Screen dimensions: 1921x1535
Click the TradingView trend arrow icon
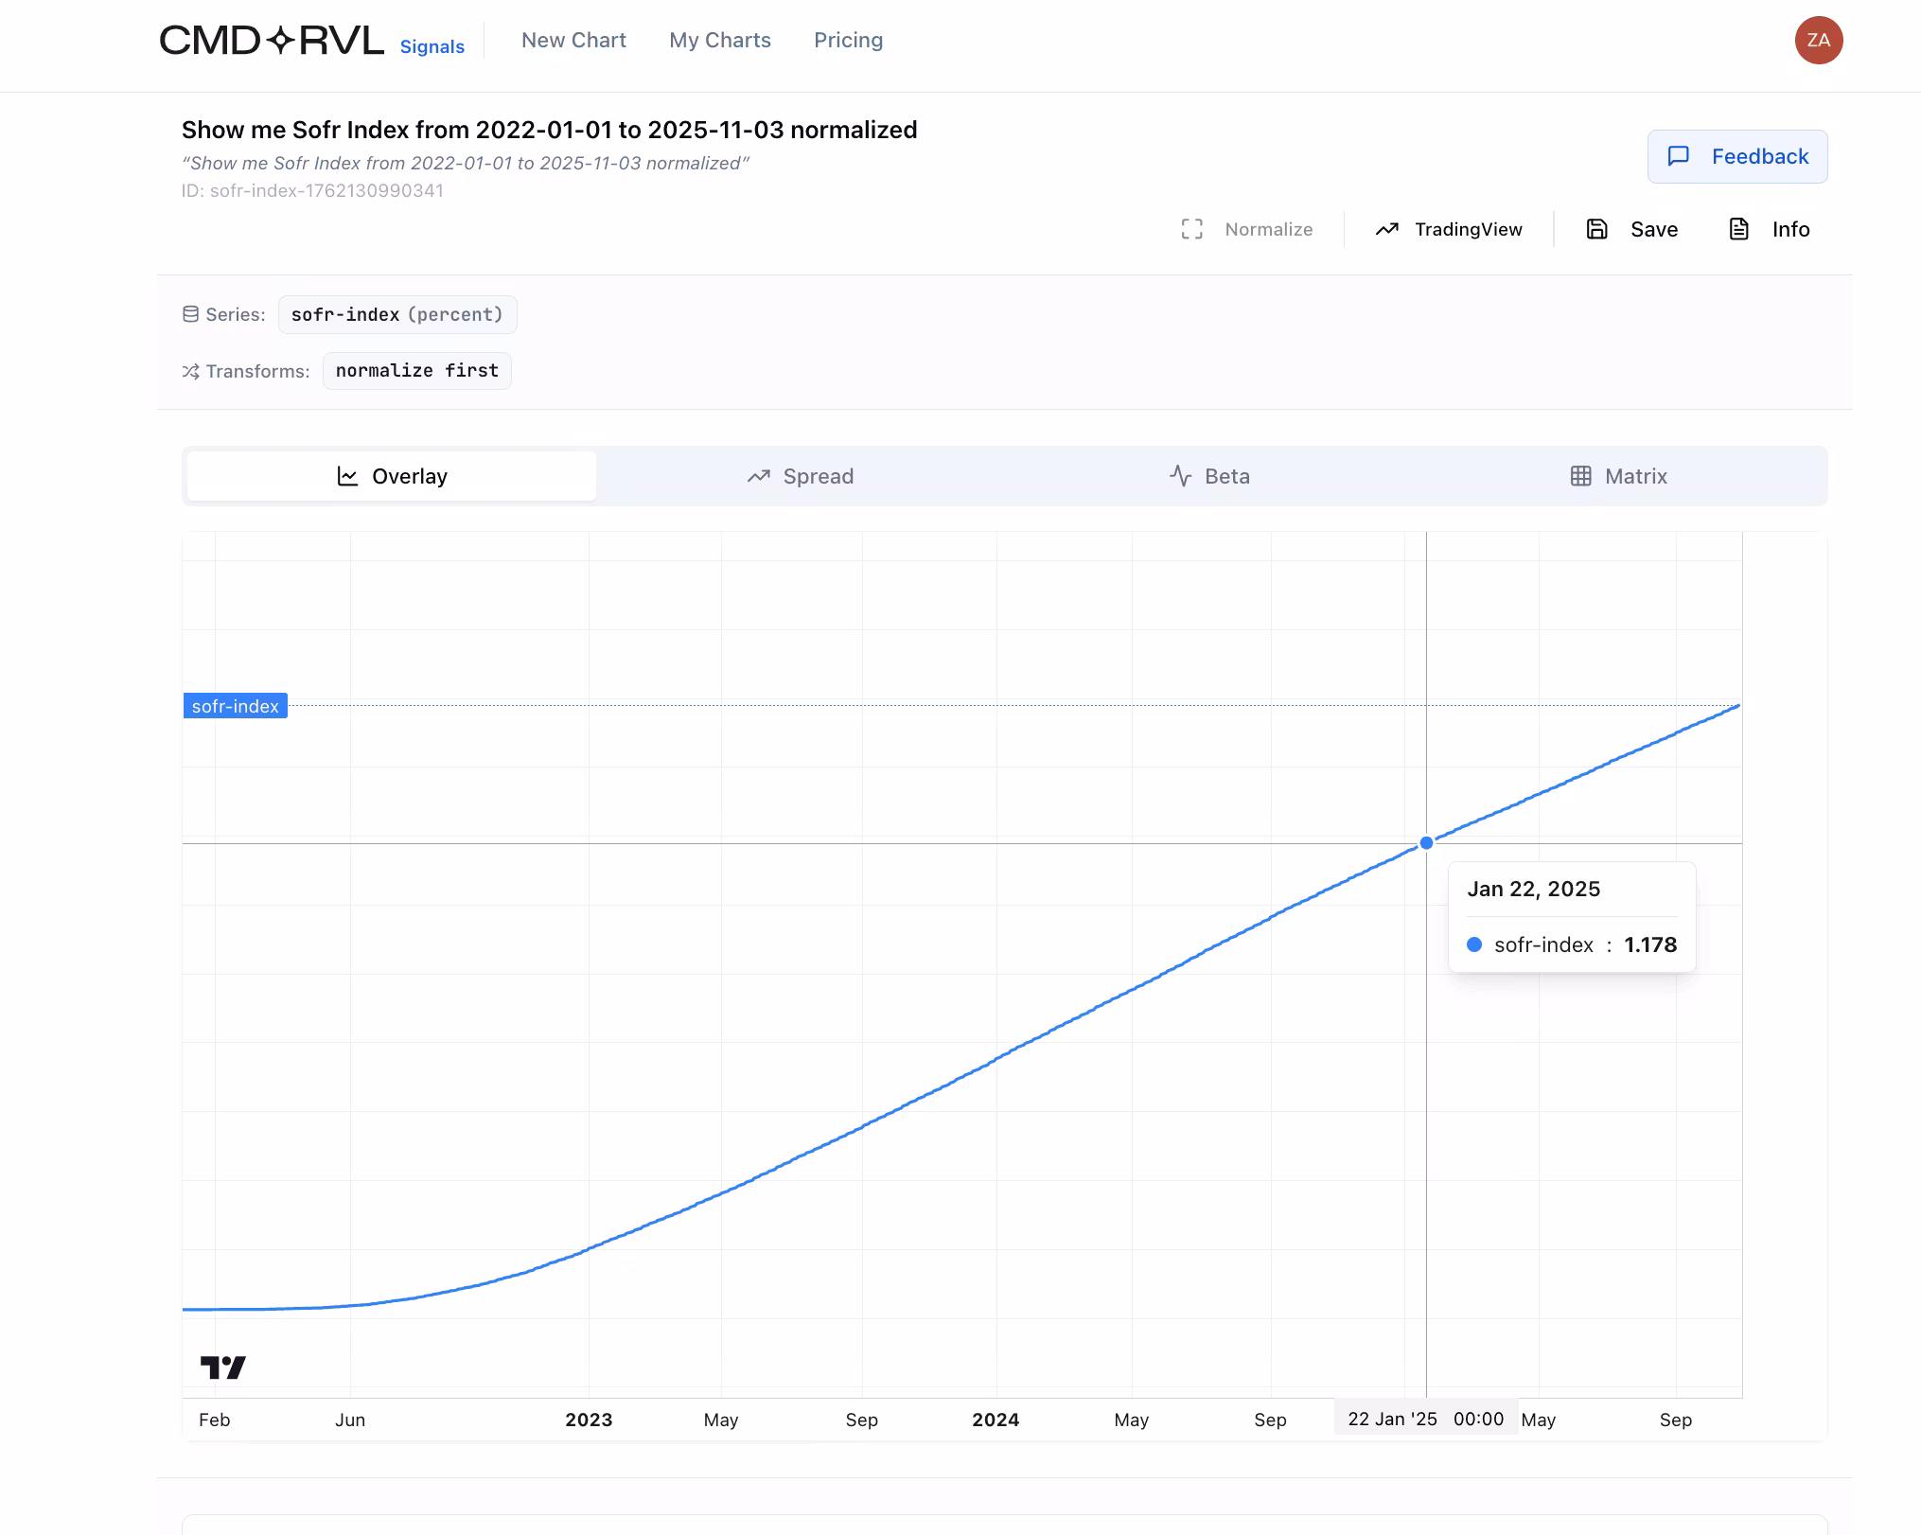click(x=1387, y=229)
